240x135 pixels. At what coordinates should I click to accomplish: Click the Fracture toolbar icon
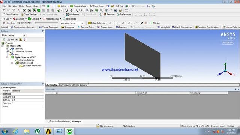tap(121, 27)
